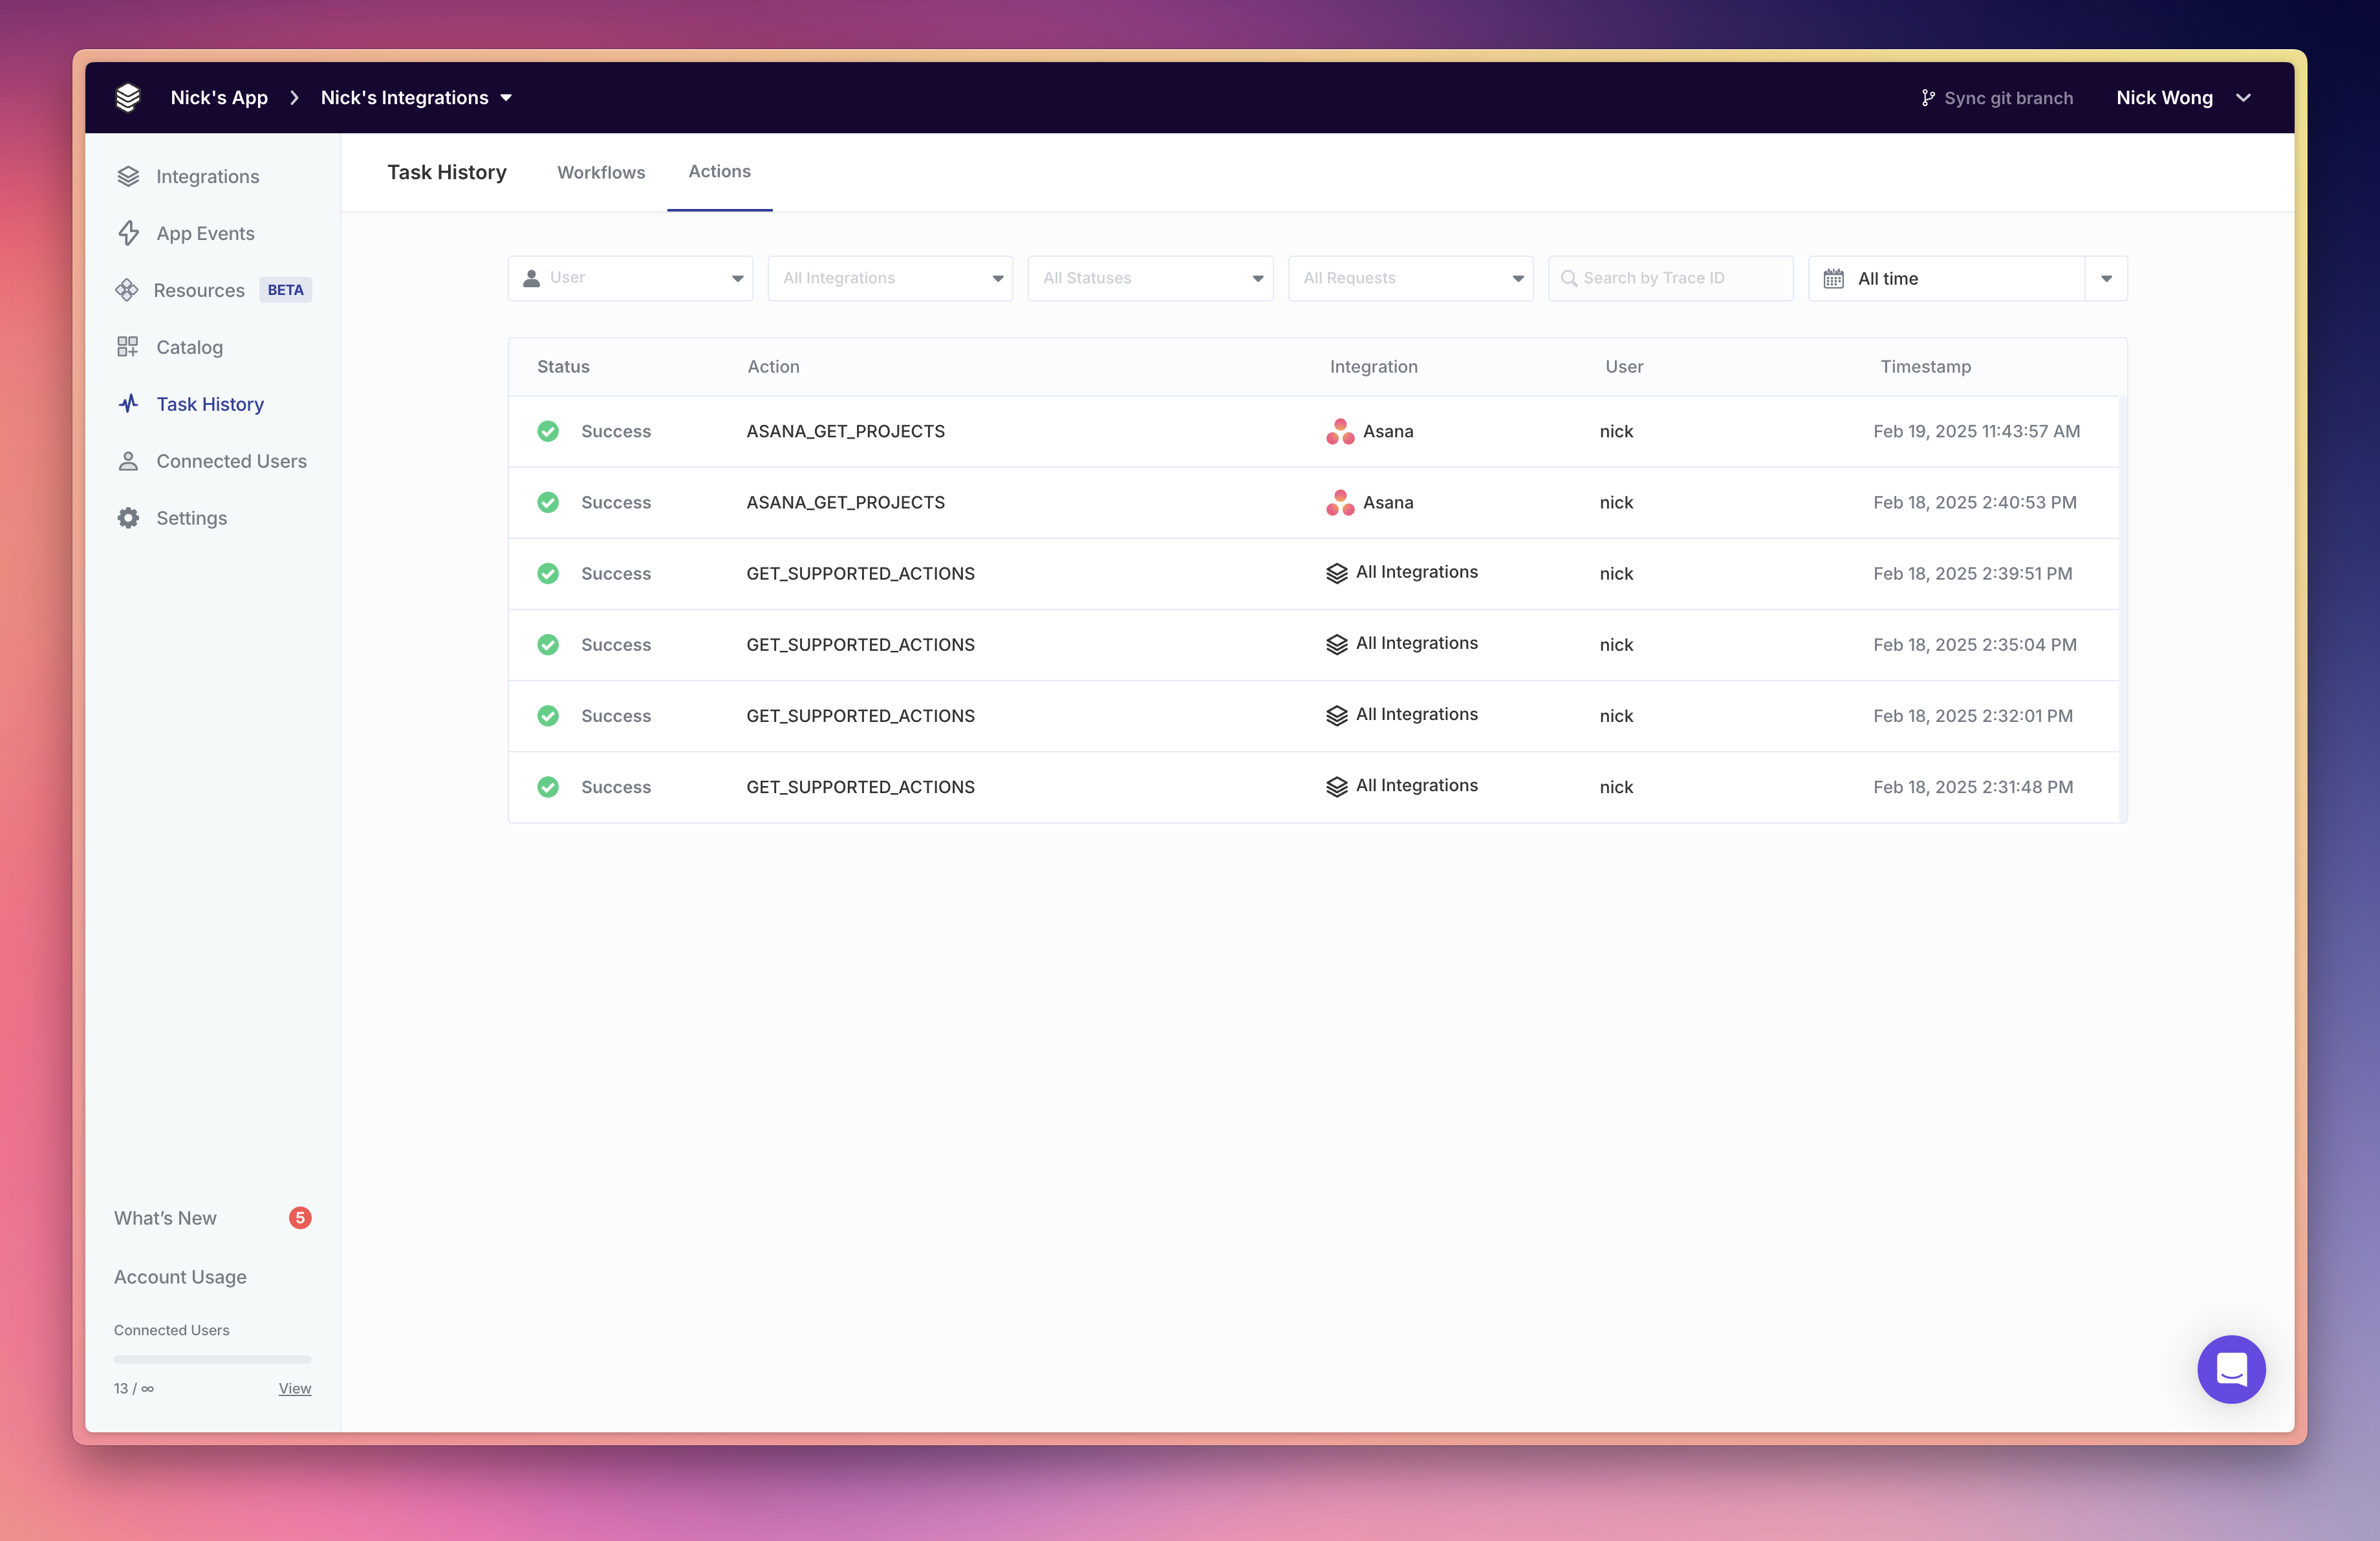The height and width of the screenshot is (1541, 2380).
Task: Click the What's New notification badge
Action: point(300,1217)
